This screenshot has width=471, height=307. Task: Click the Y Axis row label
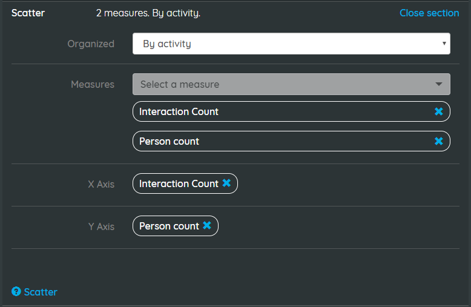[101, 226]
